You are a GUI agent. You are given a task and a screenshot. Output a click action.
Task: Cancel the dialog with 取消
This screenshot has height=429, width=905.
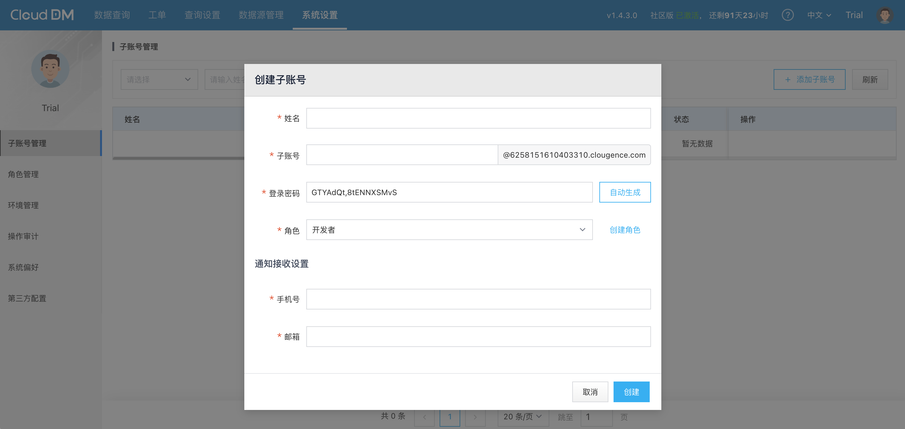(x=590, y=392)
